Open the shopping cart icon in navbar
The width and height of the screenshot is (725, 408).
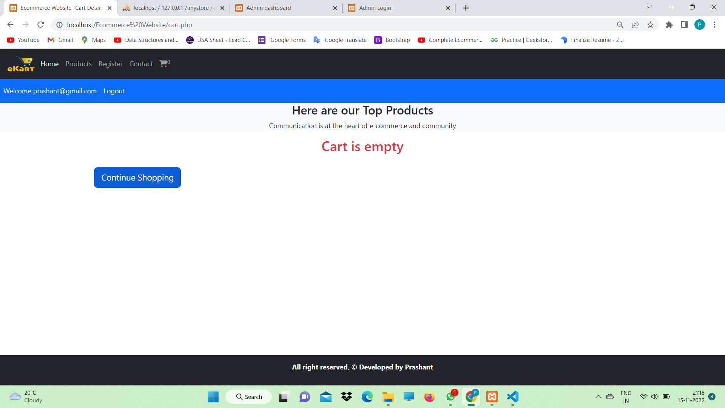tap(163, 63)
